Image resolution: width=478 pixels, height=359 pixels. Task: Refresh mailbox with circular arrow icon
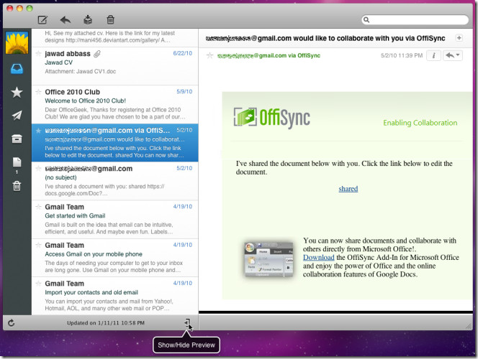12,323
